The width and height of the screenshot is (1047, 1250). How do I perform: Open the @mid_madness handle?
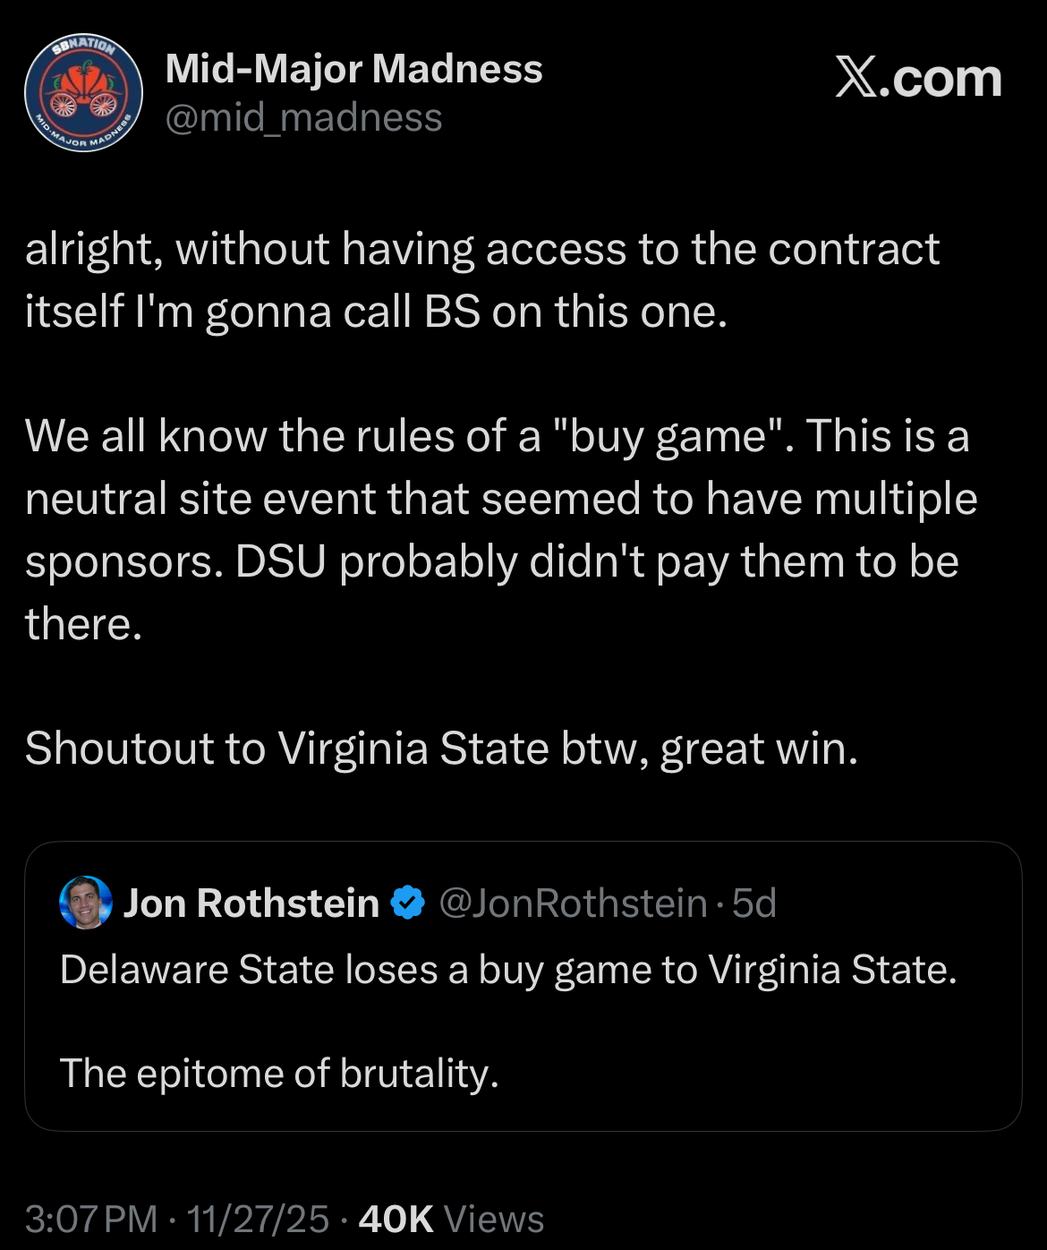(303, 118)
